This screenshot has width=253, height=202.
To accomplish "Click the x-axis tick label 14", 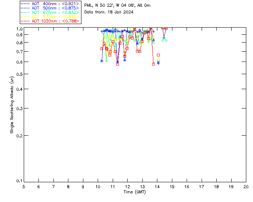I will coord(157,187).
